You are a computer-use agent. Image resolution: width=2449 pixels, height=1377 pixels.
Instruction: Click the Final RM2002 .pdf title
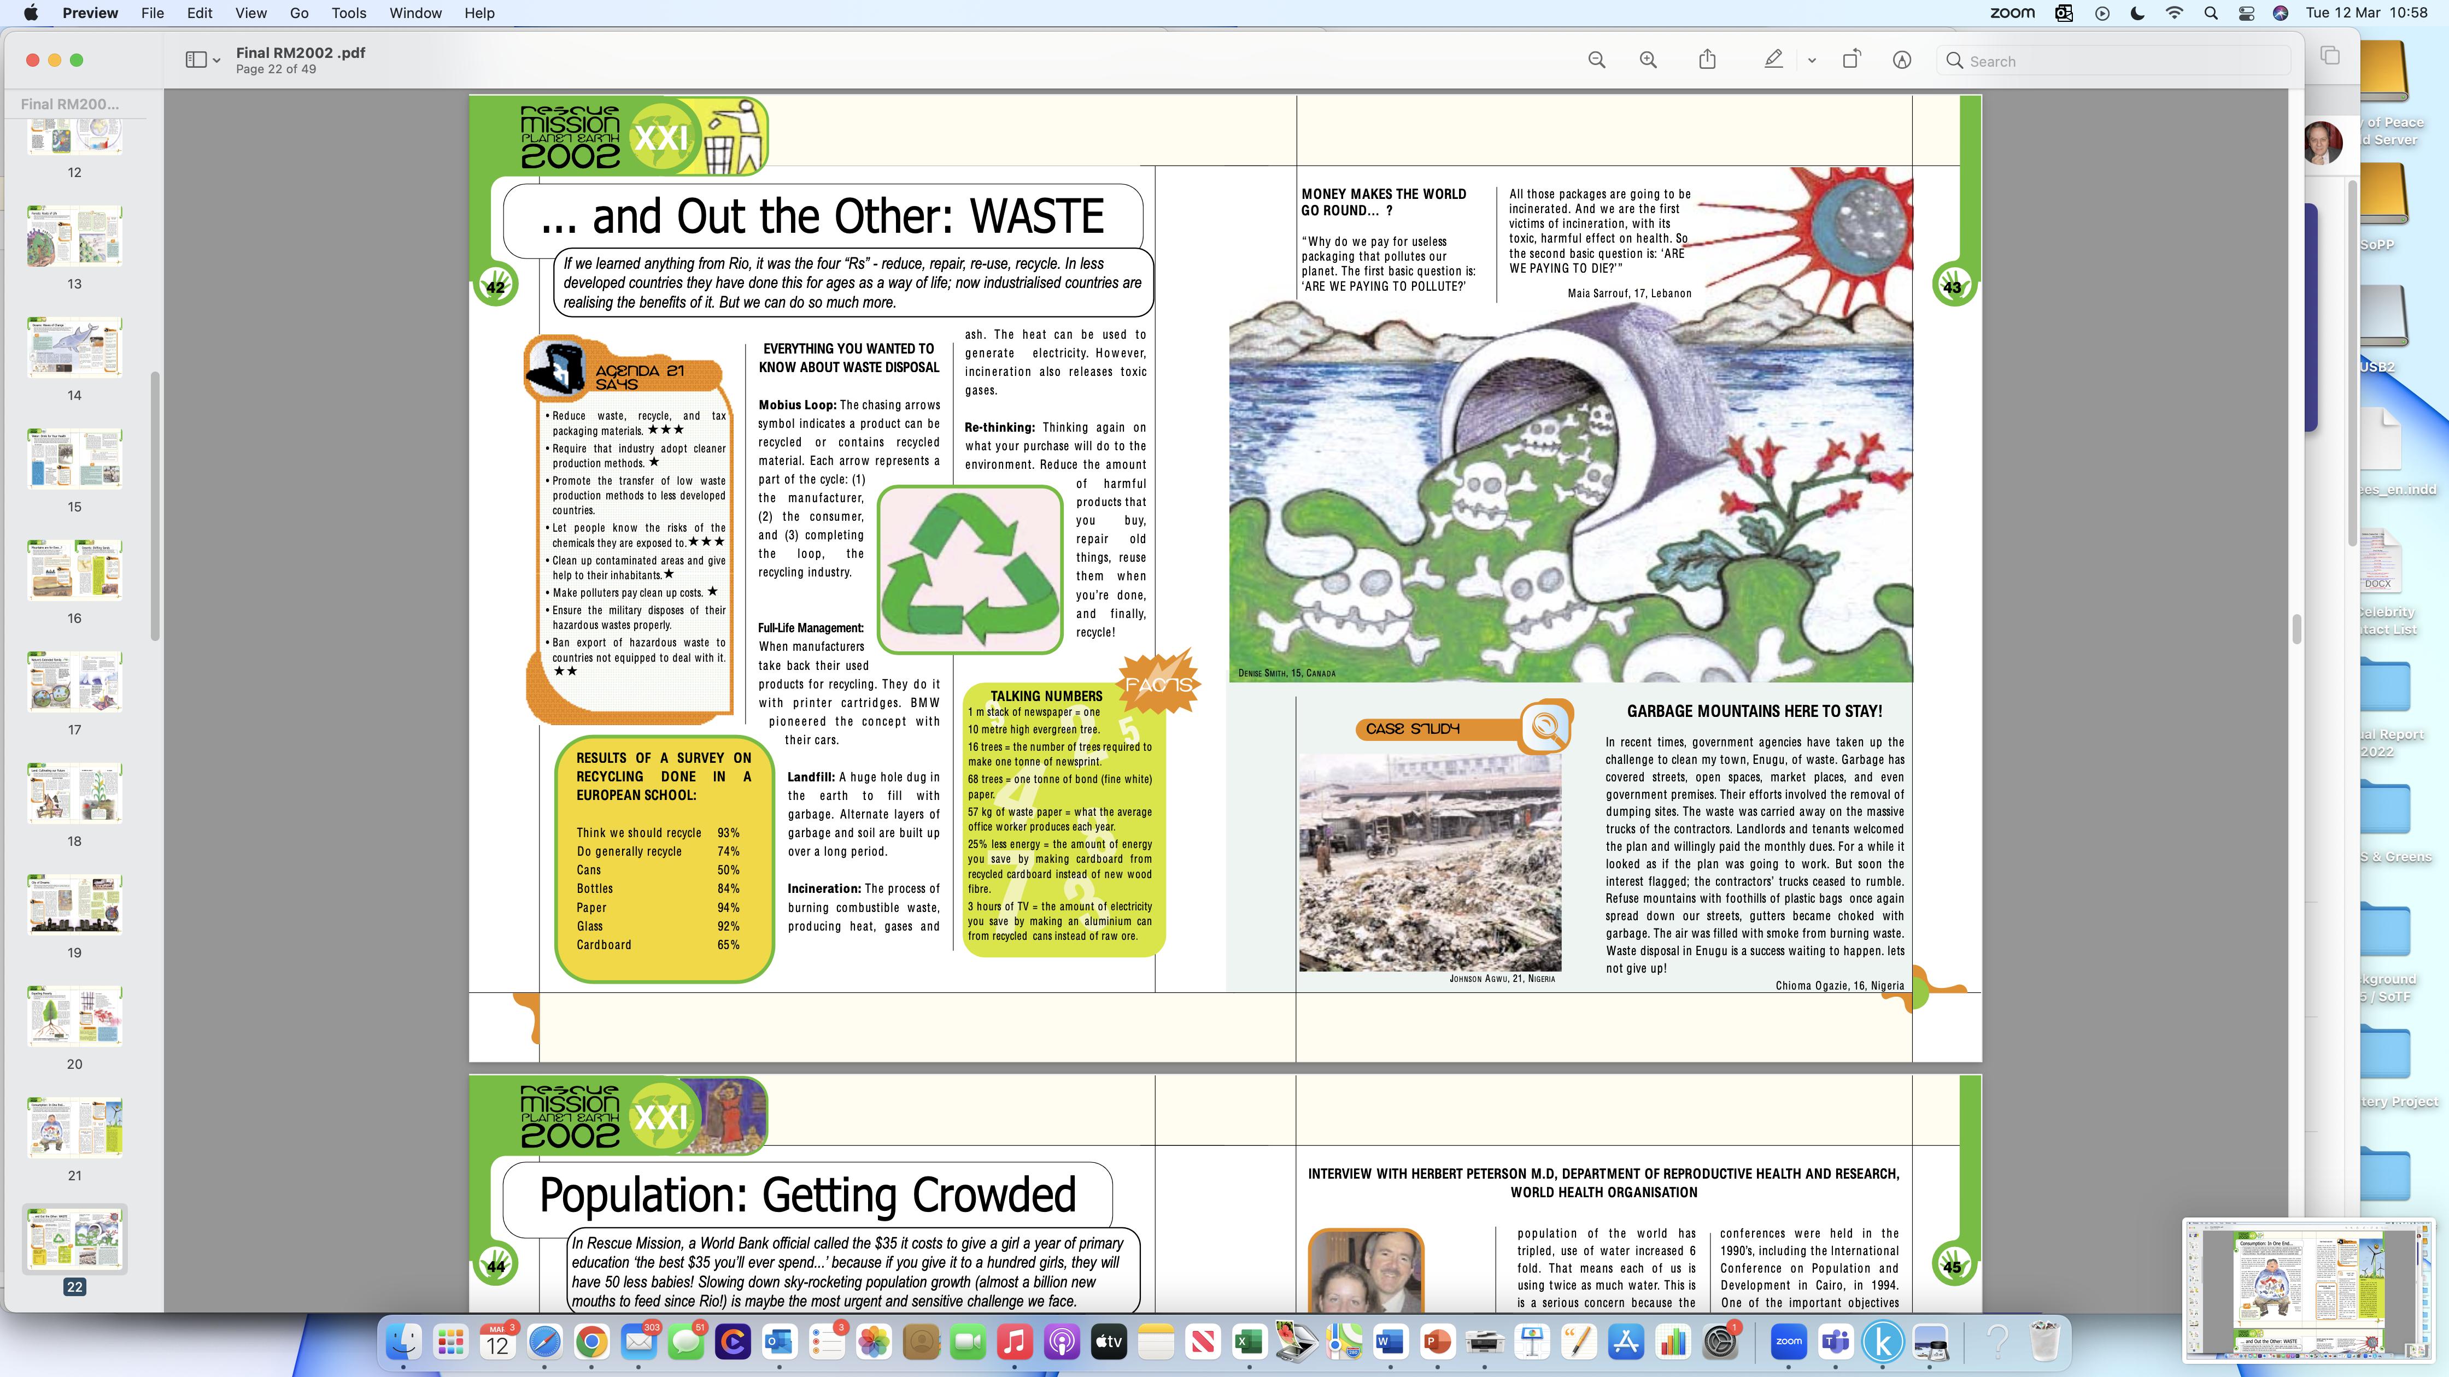coord(301,52)
